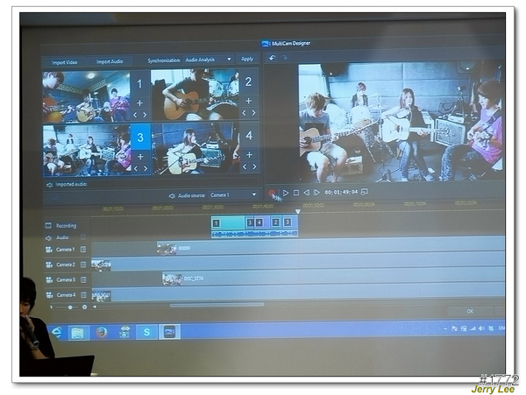Click right arrow under camera 2

pyautogui.click(x=254, y=113)
